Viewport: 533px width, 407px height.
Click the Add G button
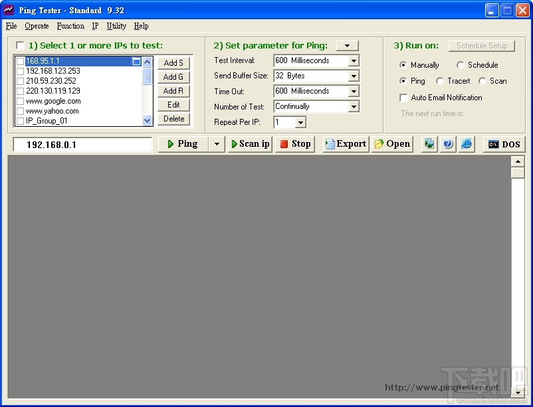[x=173, y=77]
